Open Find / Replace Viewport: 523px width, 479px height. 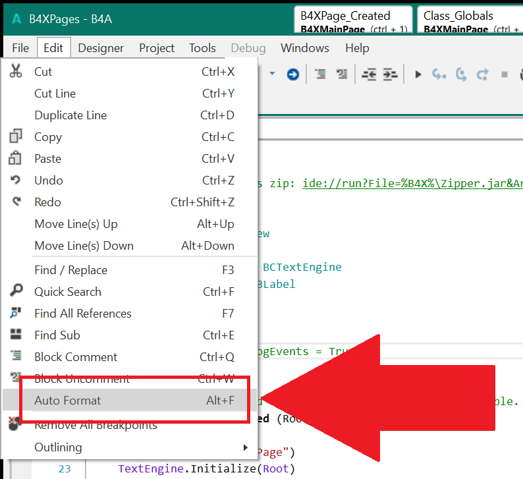[x=130, y=270]
